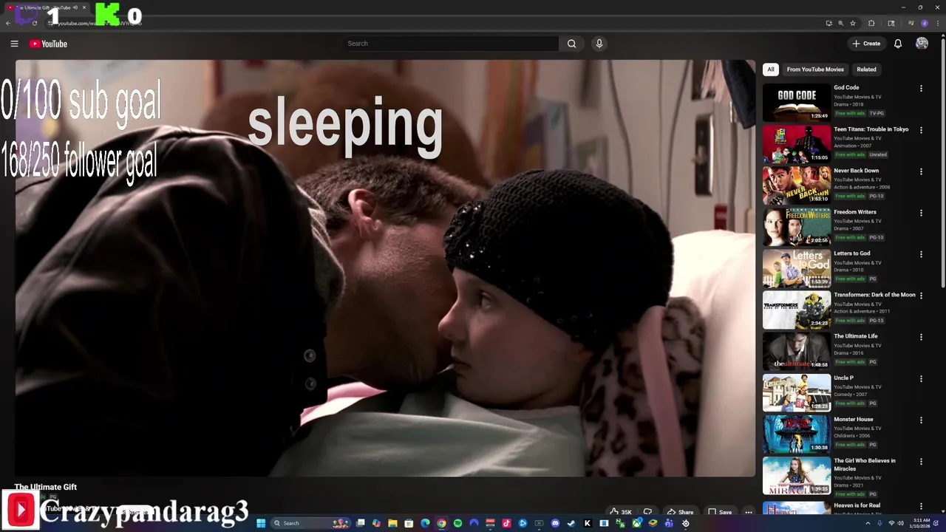Open The Ultimate Life thumbnail

coord(797,351)
